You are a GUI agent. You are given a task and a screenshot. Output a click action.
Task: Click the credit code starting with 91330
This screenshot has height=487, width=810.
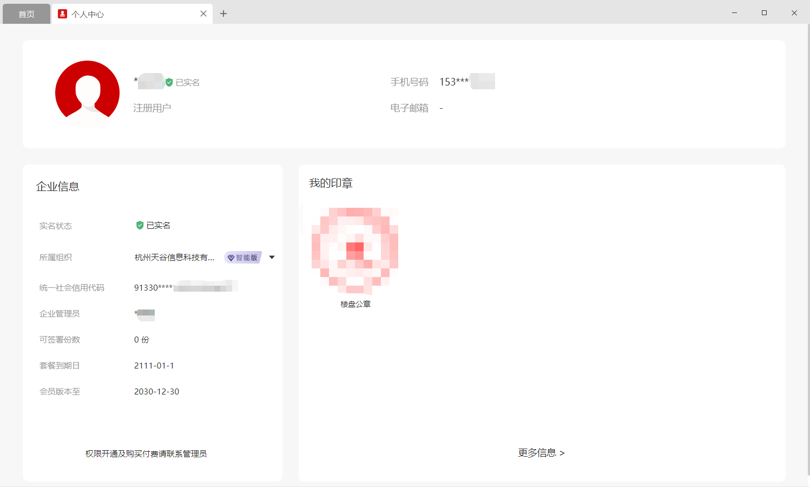[185, 287]
